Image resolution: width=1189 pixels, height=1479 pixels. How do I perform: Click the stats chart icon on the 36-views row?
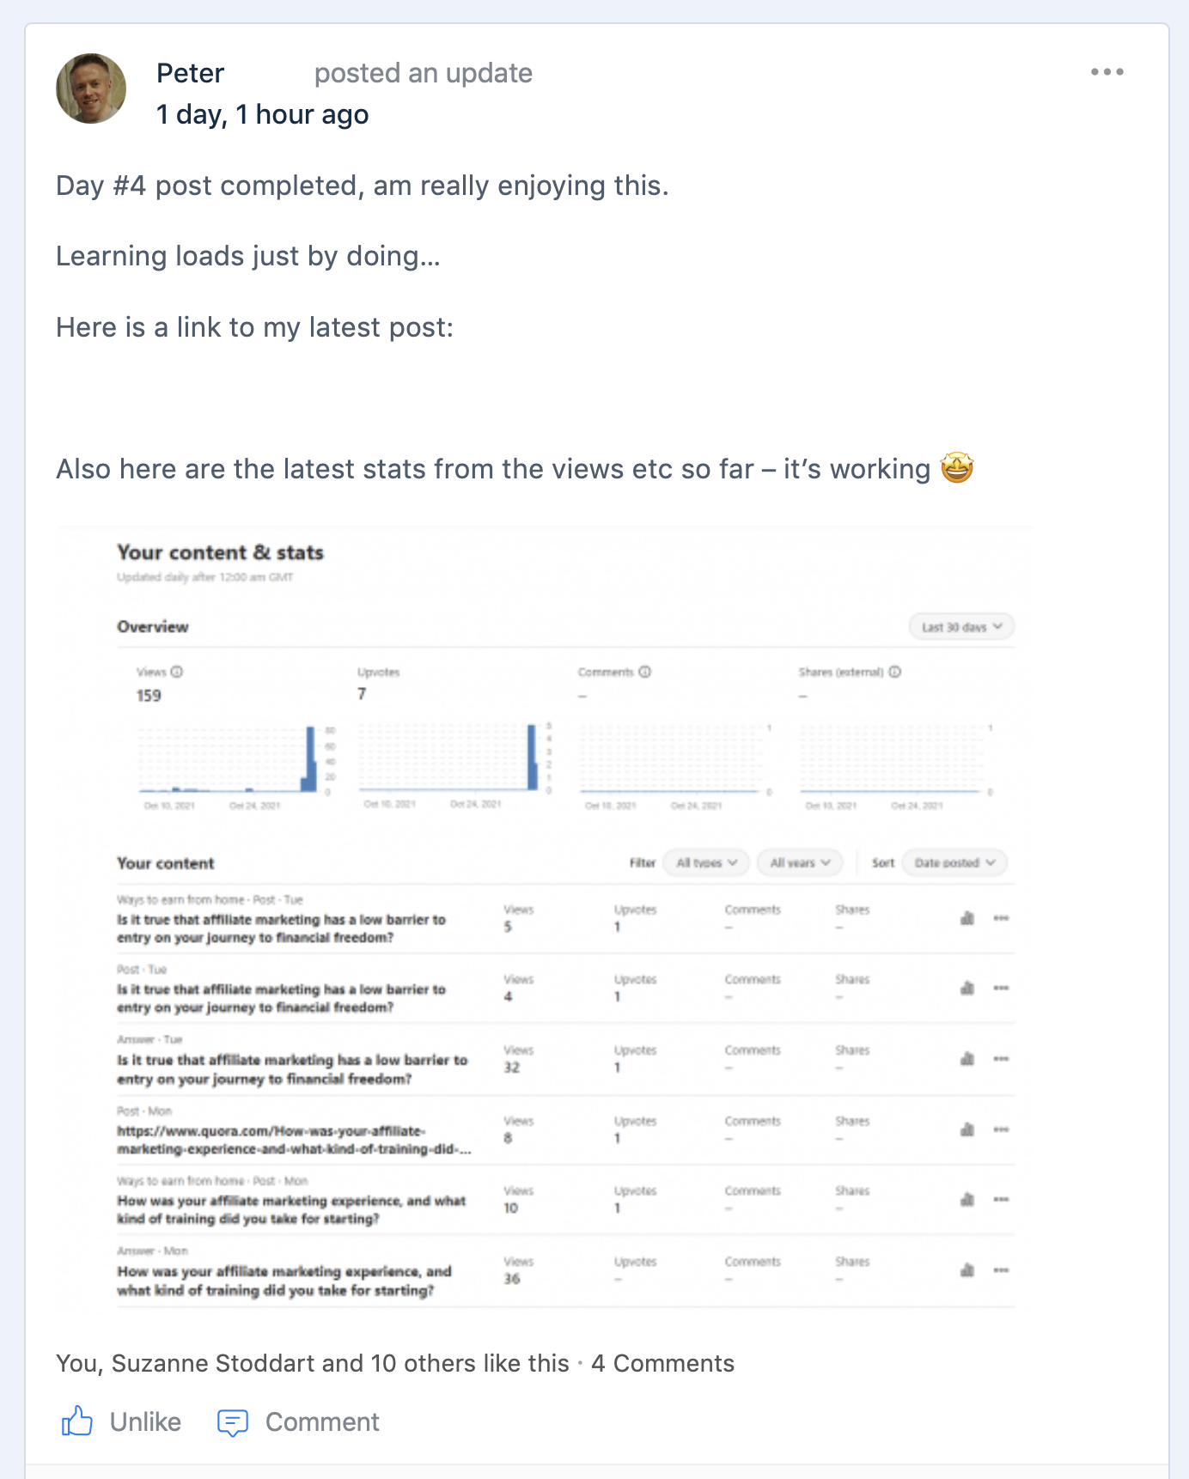pos(967,1270)
